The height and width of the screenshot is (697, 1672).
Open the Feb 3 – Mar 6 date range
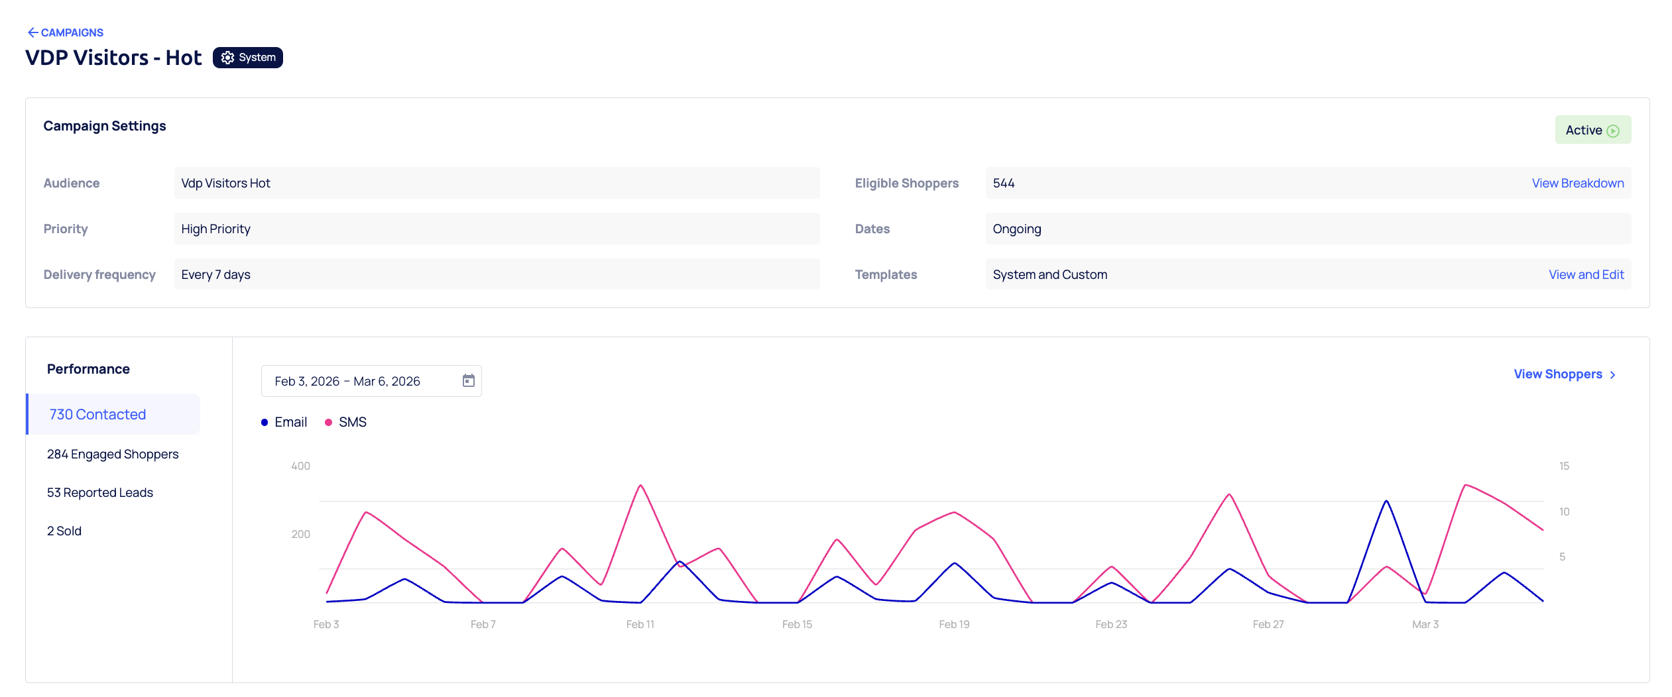[x=347, y=381]
